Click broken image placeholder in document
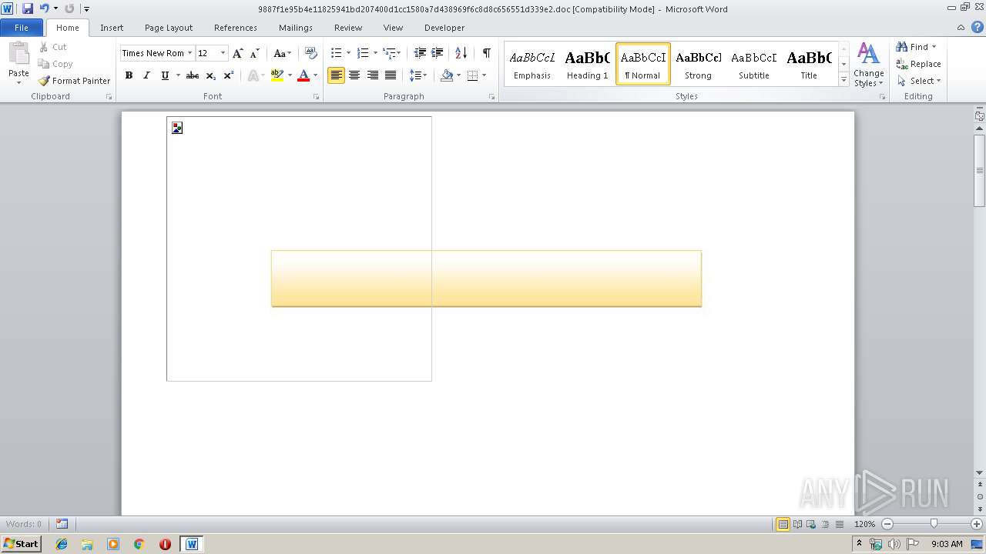Viewport: 986px width, 554px height. point(177,128)
